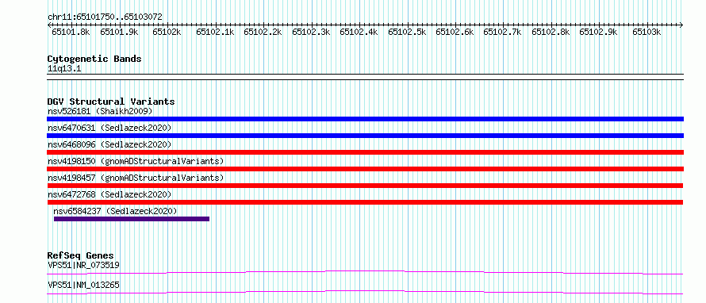Click the nsv6584237 (Sedlazeck2020) variant label

tap(115, 211)
